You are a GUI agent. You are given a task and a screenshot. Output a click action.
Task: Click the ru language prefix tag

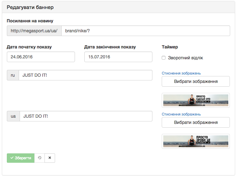pos(13,75)
